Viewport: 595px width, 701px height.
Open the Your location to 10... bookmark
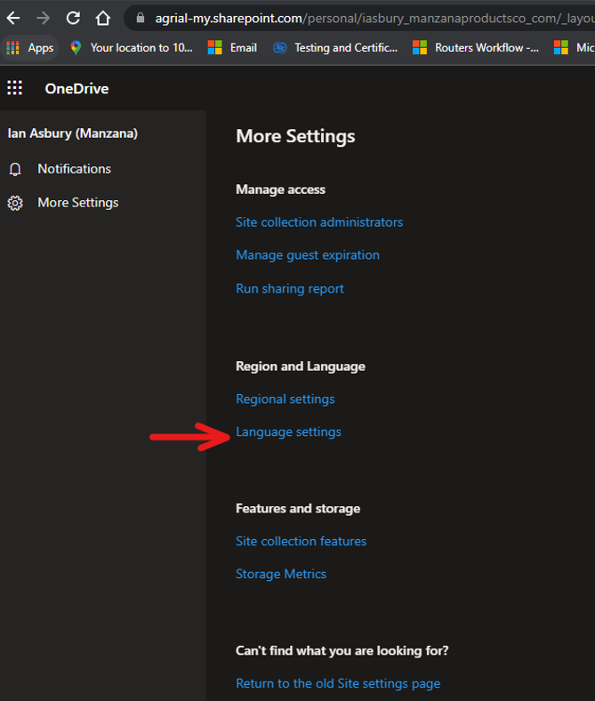tap(132, 48)
